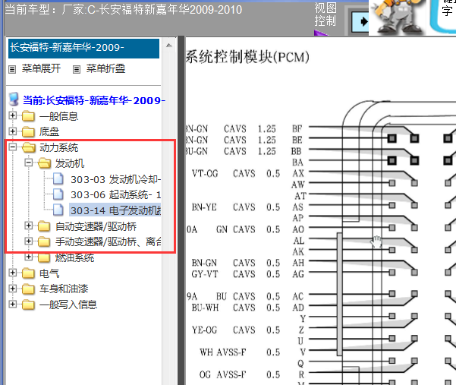This screenshot has height=385, width=456.
Task: Click the computer icon at tree root
Action: coord(14,99)
